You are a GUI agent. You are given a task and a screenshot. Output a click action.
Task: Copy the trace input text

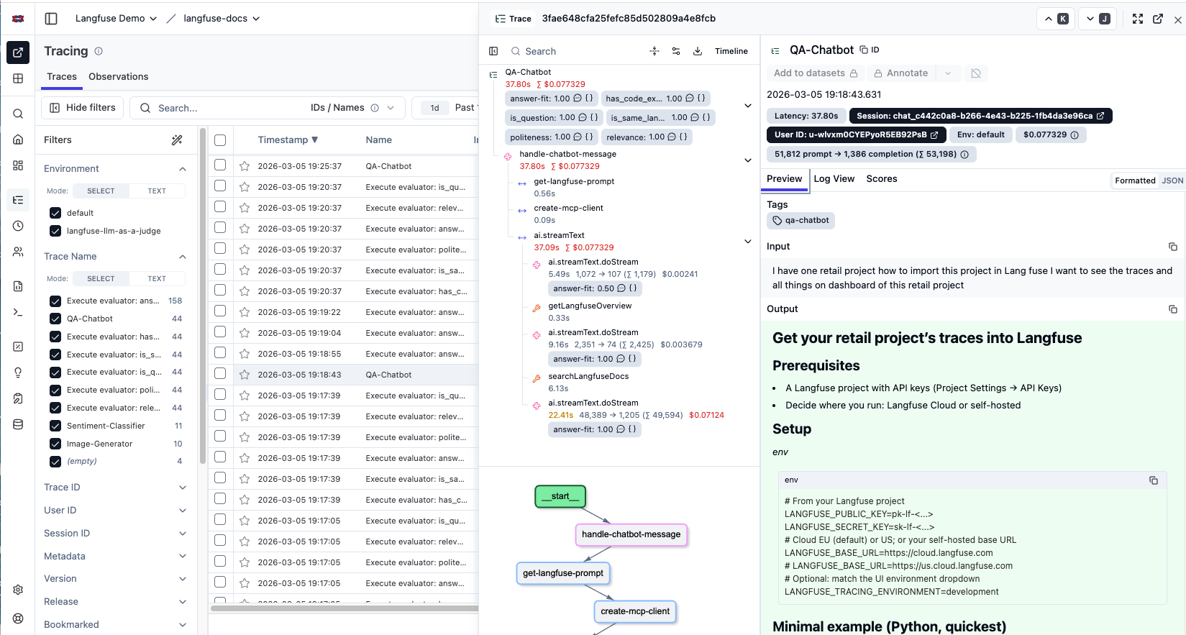pyautogui.click(x=1172, y=247)
